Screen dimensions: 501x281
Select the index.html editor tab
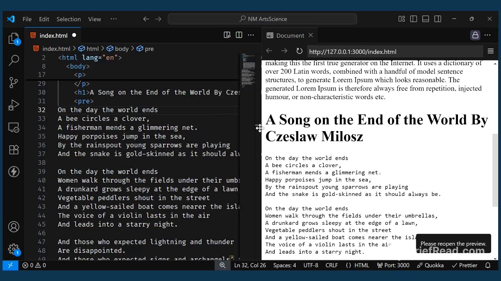pyautogui.click(x=53, y=36)
